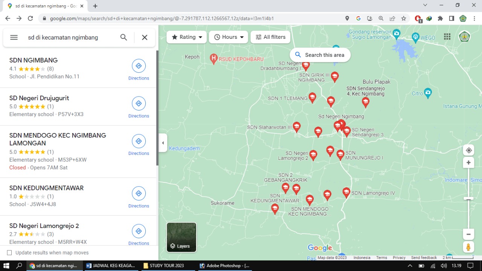The image size is (482, 271).
Task: Click the WEGO attraction marker
Action: point(415,37)
